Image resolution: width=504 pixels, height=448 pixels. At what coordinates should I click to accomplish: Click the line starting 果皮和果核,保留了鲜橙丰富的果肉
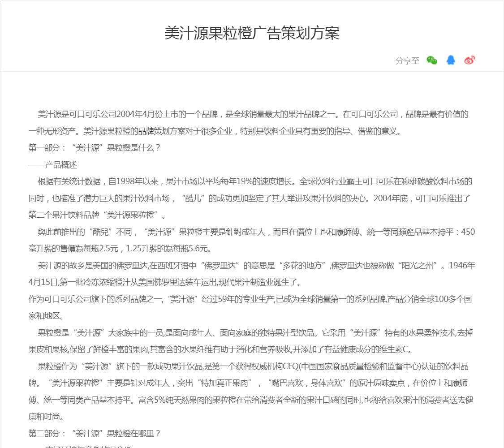[x=220, y=349]
